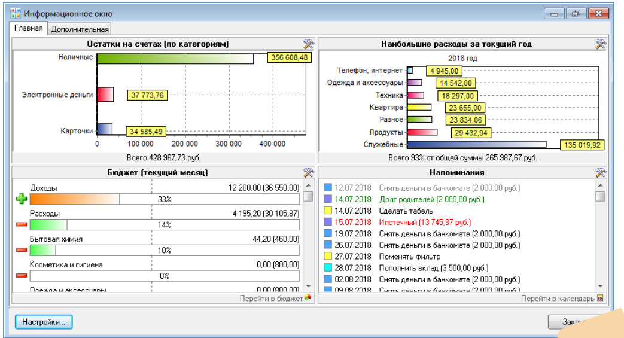Viewport: 624px width, 338px height.
Task: Click the app icon in the title bar
Action: tap(16, 13)
